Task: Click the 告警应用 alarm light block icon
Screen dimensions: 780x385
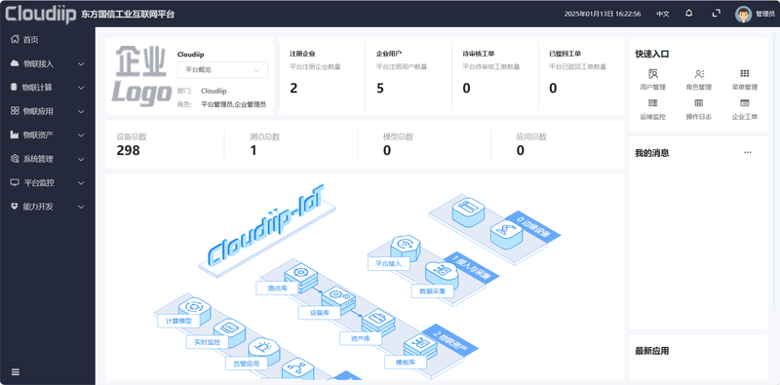Action: pyautogui.click(x=263, y=350)
